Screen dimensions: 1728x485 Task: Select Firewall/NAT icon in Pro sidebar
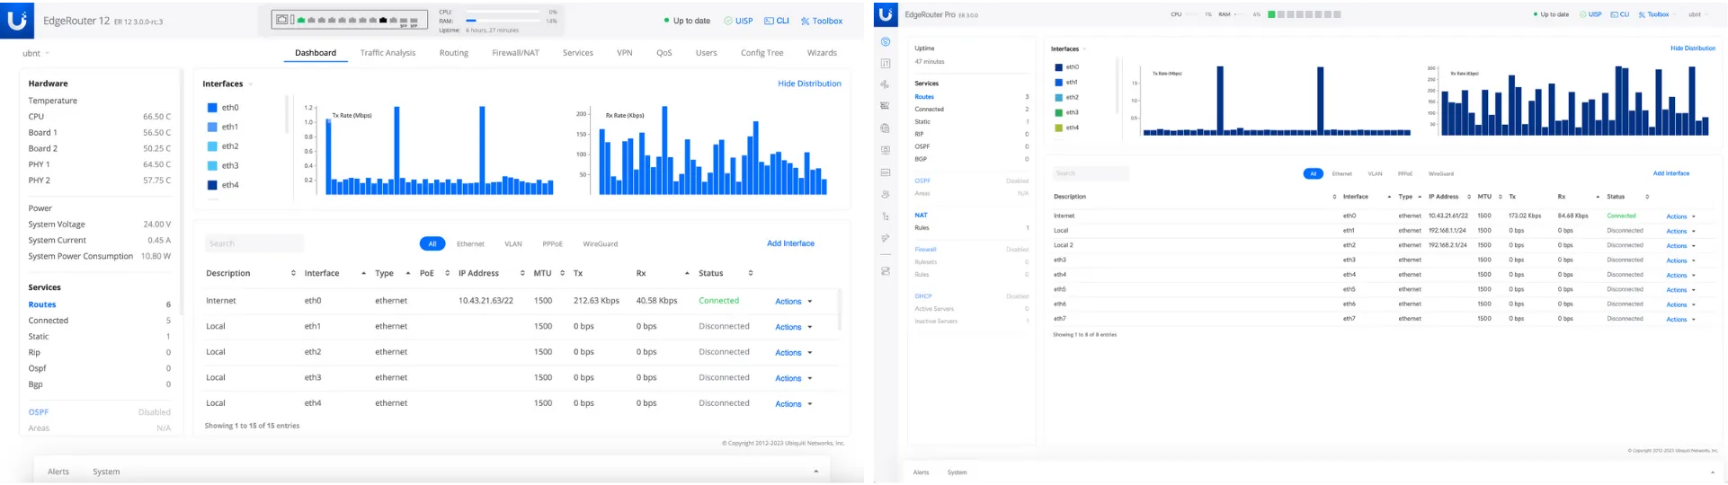pyautogui.click(x=886, y=106)
